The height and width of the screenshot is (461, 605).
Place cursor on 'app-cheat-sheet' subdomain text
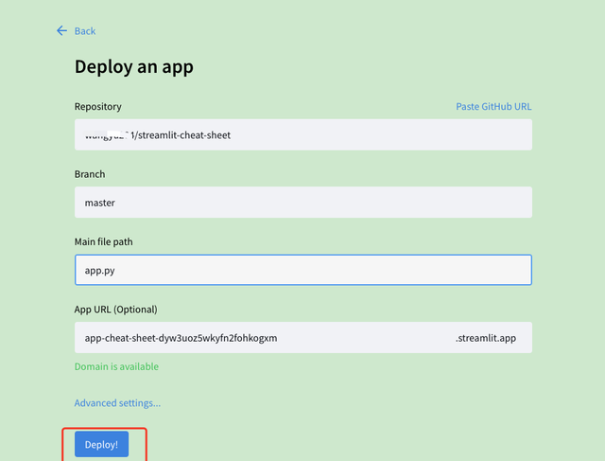click(x=123, y=337)
